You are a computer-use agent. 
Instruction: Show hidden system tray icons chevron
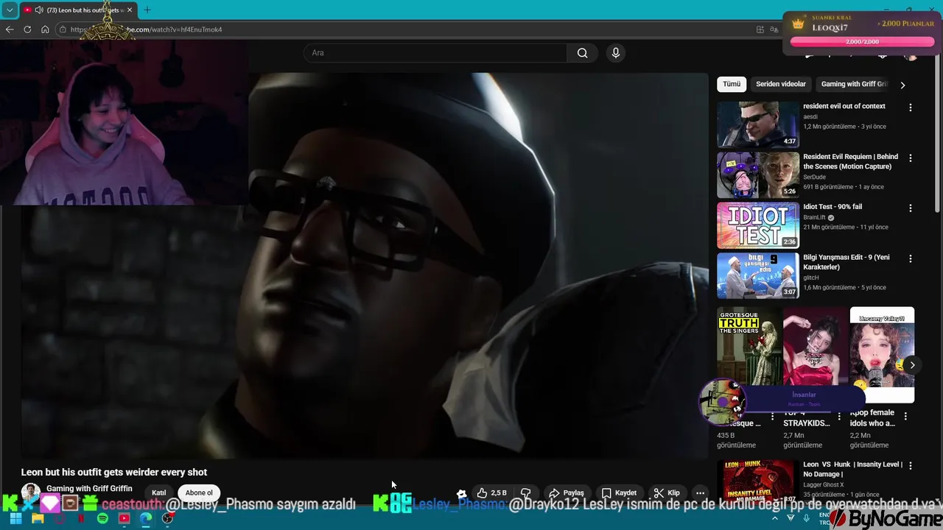click(x=774, y=518)
